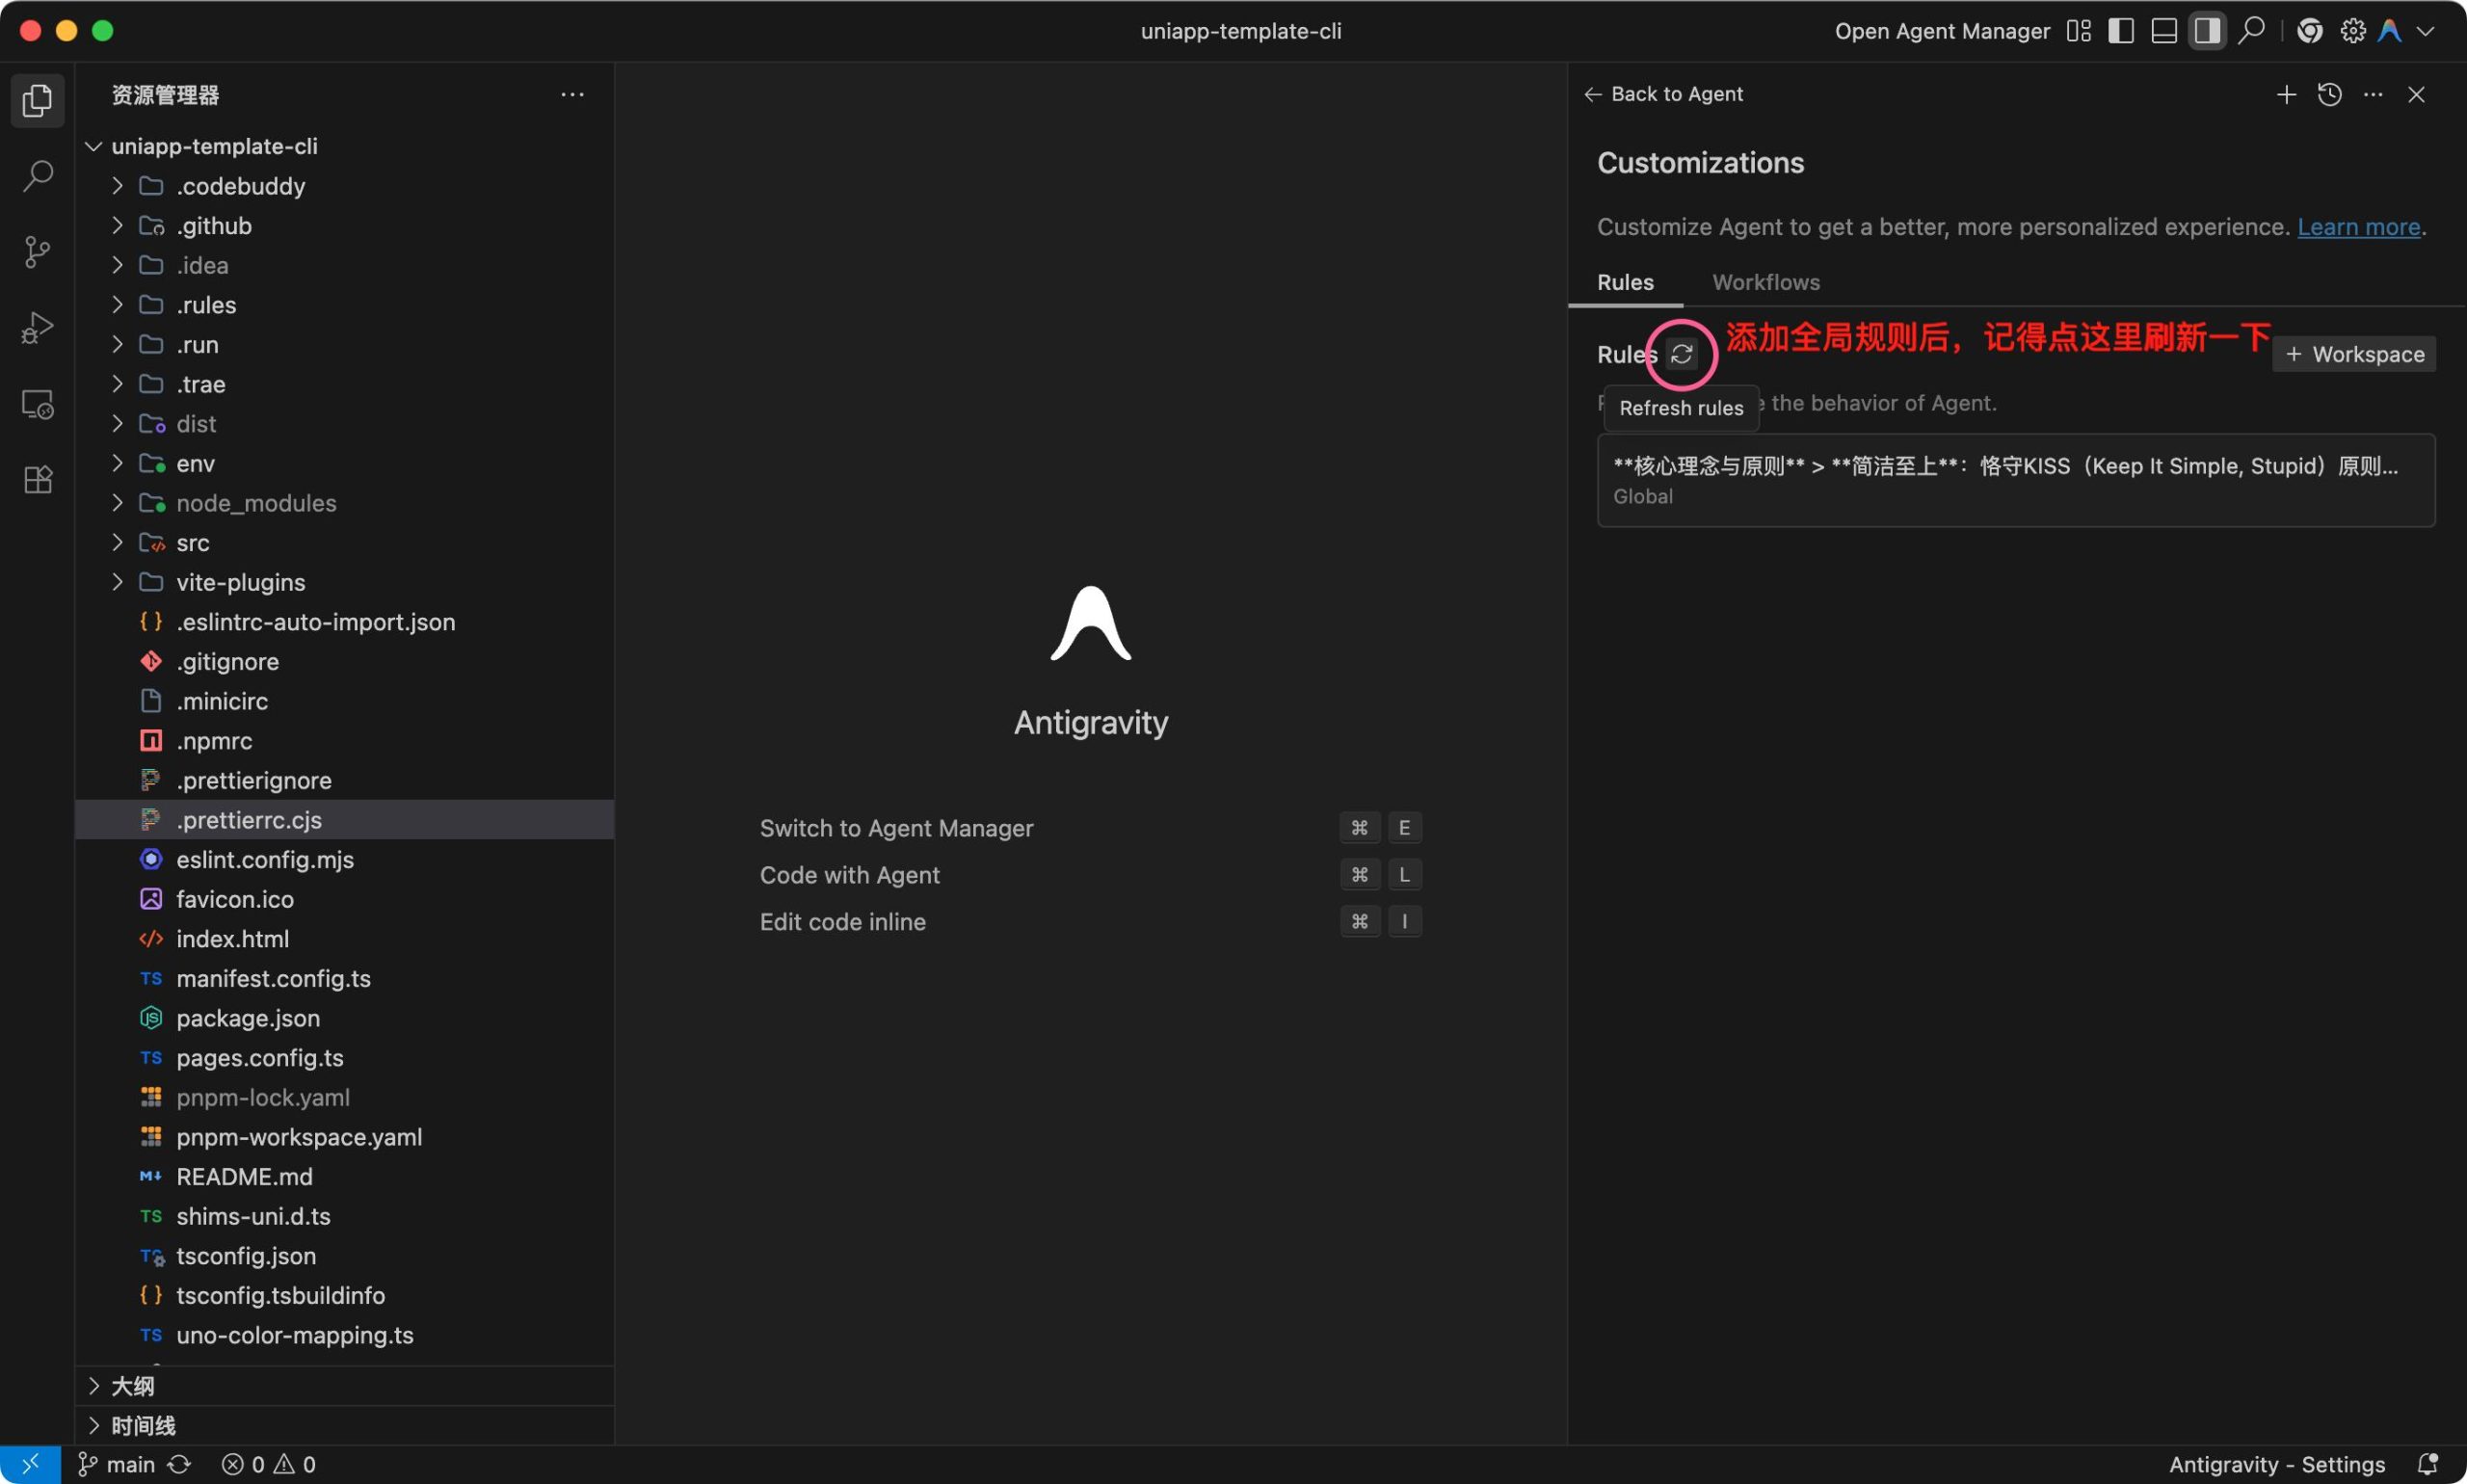Viewport: 2467px width, 1484px height.
Task: Open settings via the gear icon
Action: coord(2350,30)
